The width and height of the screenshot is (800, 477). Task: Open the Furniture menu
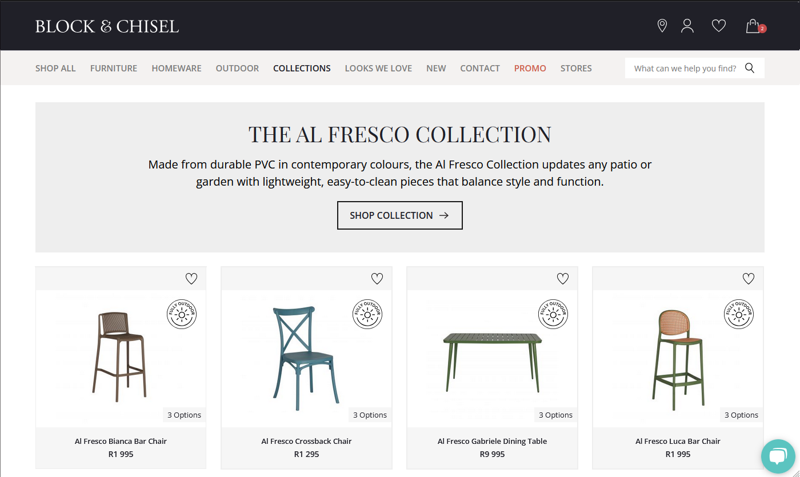coord(114,68)
